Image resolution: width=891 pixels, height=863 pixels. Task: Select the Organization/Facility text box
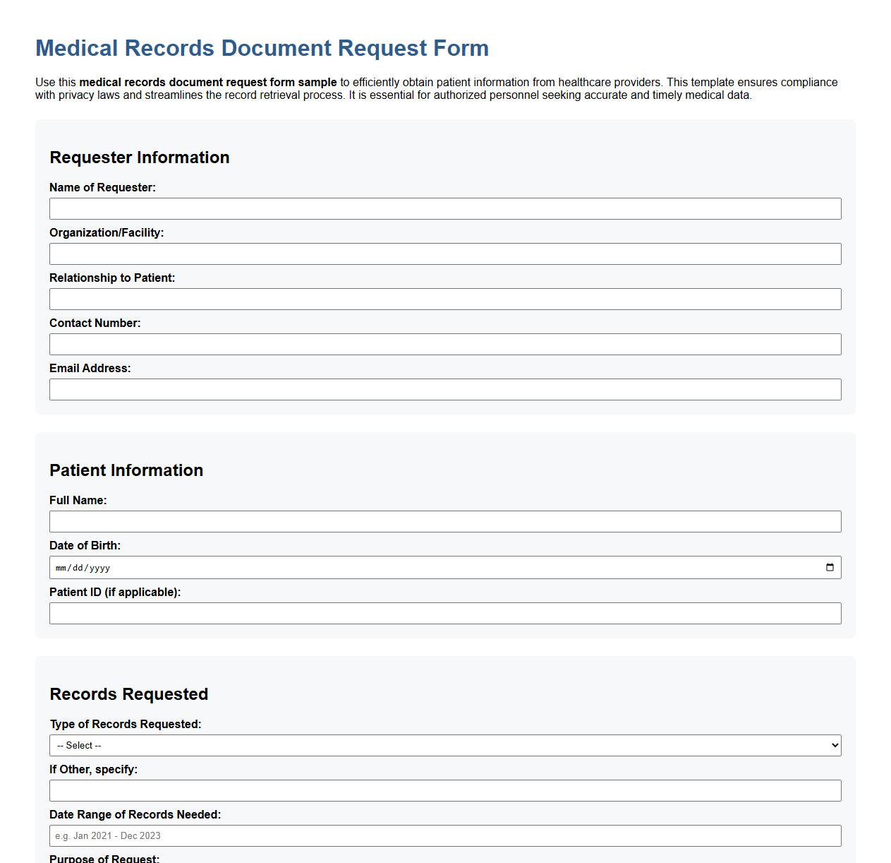444,254
